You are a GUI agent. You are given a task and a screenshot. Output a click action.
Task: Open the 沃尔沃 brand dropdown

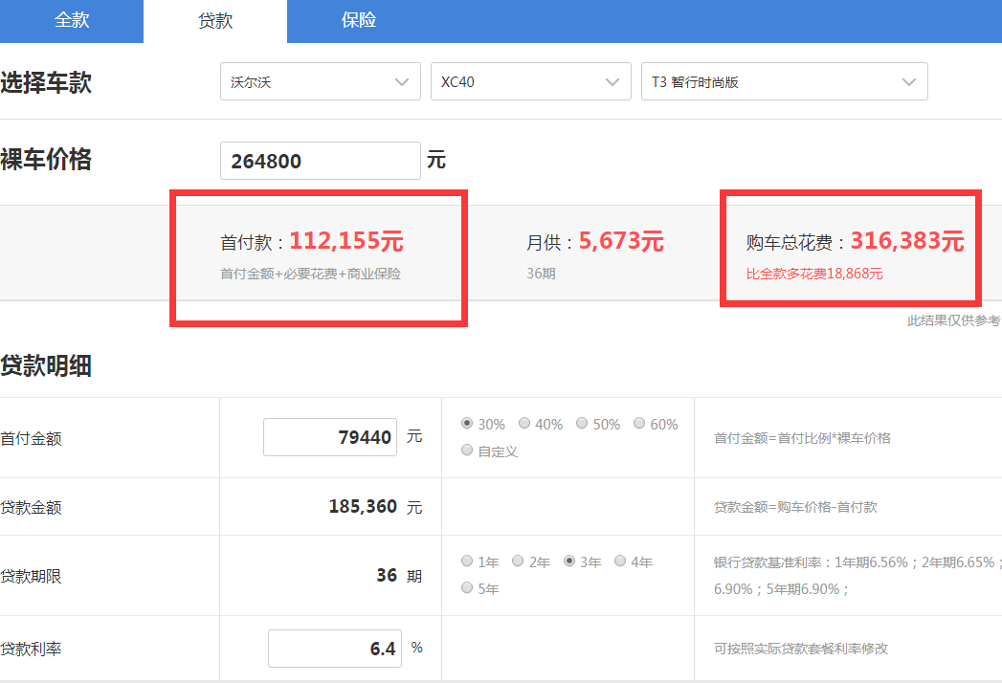click(x=321, y=81)
